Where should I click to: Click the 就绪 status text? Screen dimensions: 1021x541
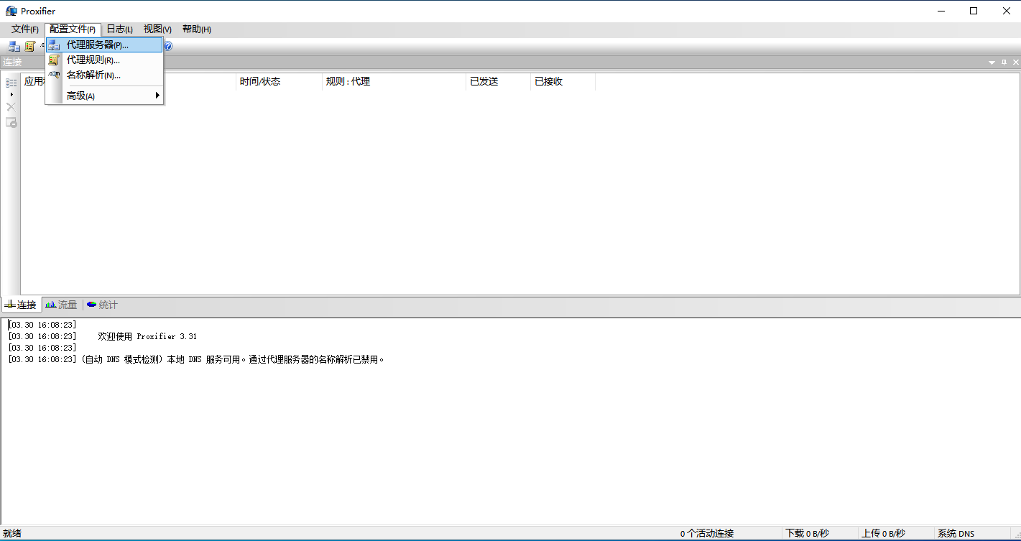(12, 533)
